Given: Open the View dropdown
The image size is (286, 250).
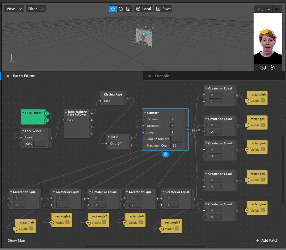Looking at the screenshot, I should (14, 9).
